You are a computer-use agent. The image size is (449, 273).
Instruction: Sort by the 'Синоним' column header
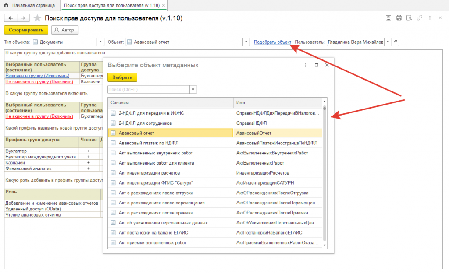[x=171, y=102]
